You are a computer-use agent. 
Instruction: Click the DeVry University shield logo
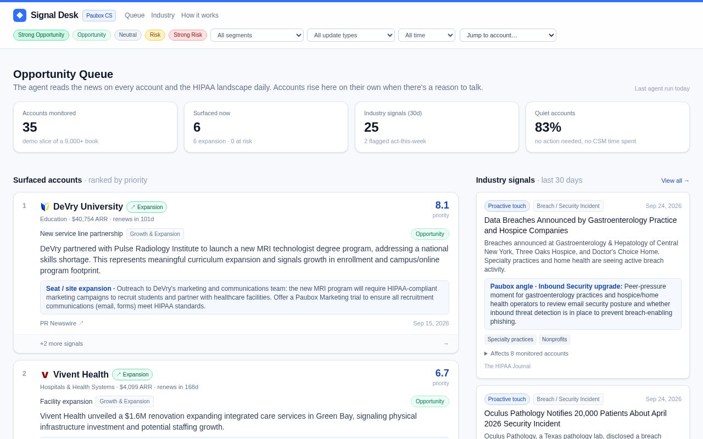click(45, 207)
